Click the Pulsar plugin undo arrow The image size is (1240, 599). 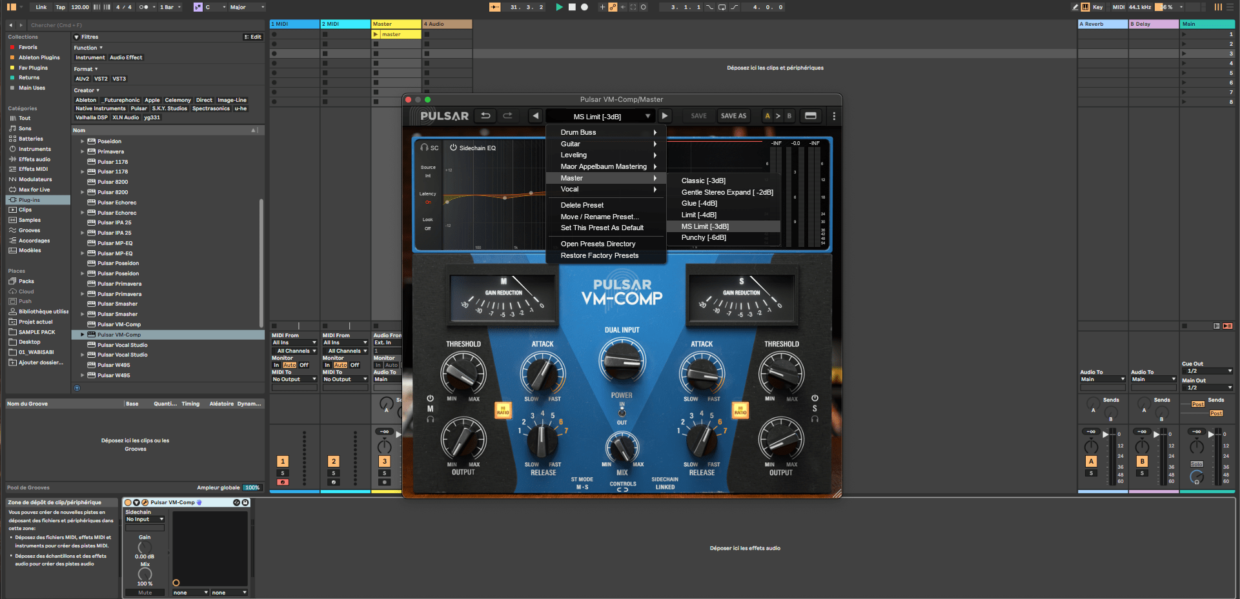tap(485, 116)
